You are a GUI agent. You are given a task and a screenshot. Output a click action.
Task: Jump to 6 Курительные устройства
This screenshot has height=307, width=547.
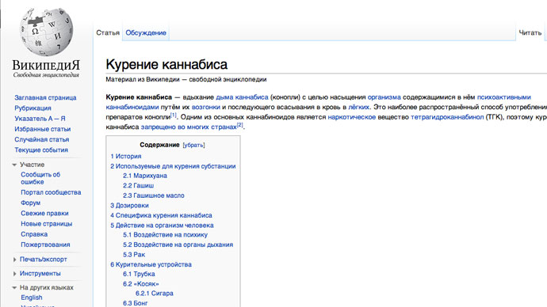click(151, 264)
